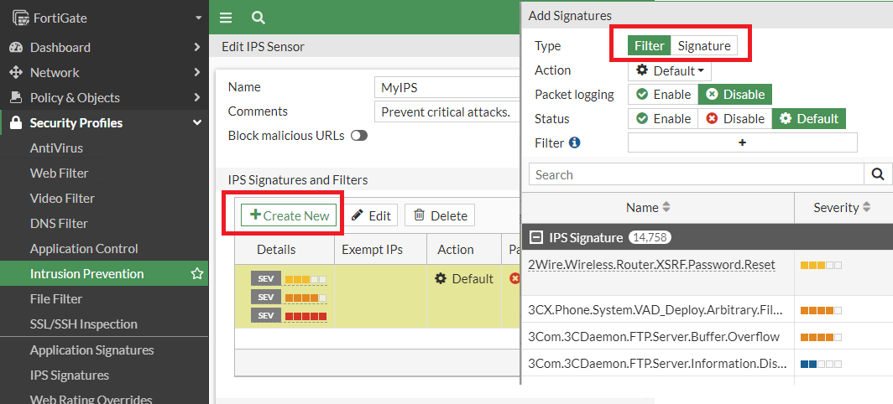Screen dimensions: 893x404
Task: Click the Delete button
Action: click(440, 215)
